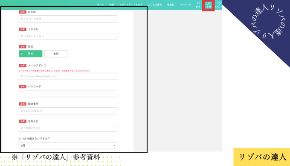Image resolution: width=290 pixels, height=166 pixels.
Task: Click the 登録 register person icon
Action: click(x=209, y=5)
